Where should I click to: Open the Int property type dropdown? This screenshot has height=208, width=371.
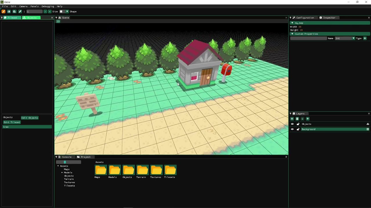click(345, 38)
